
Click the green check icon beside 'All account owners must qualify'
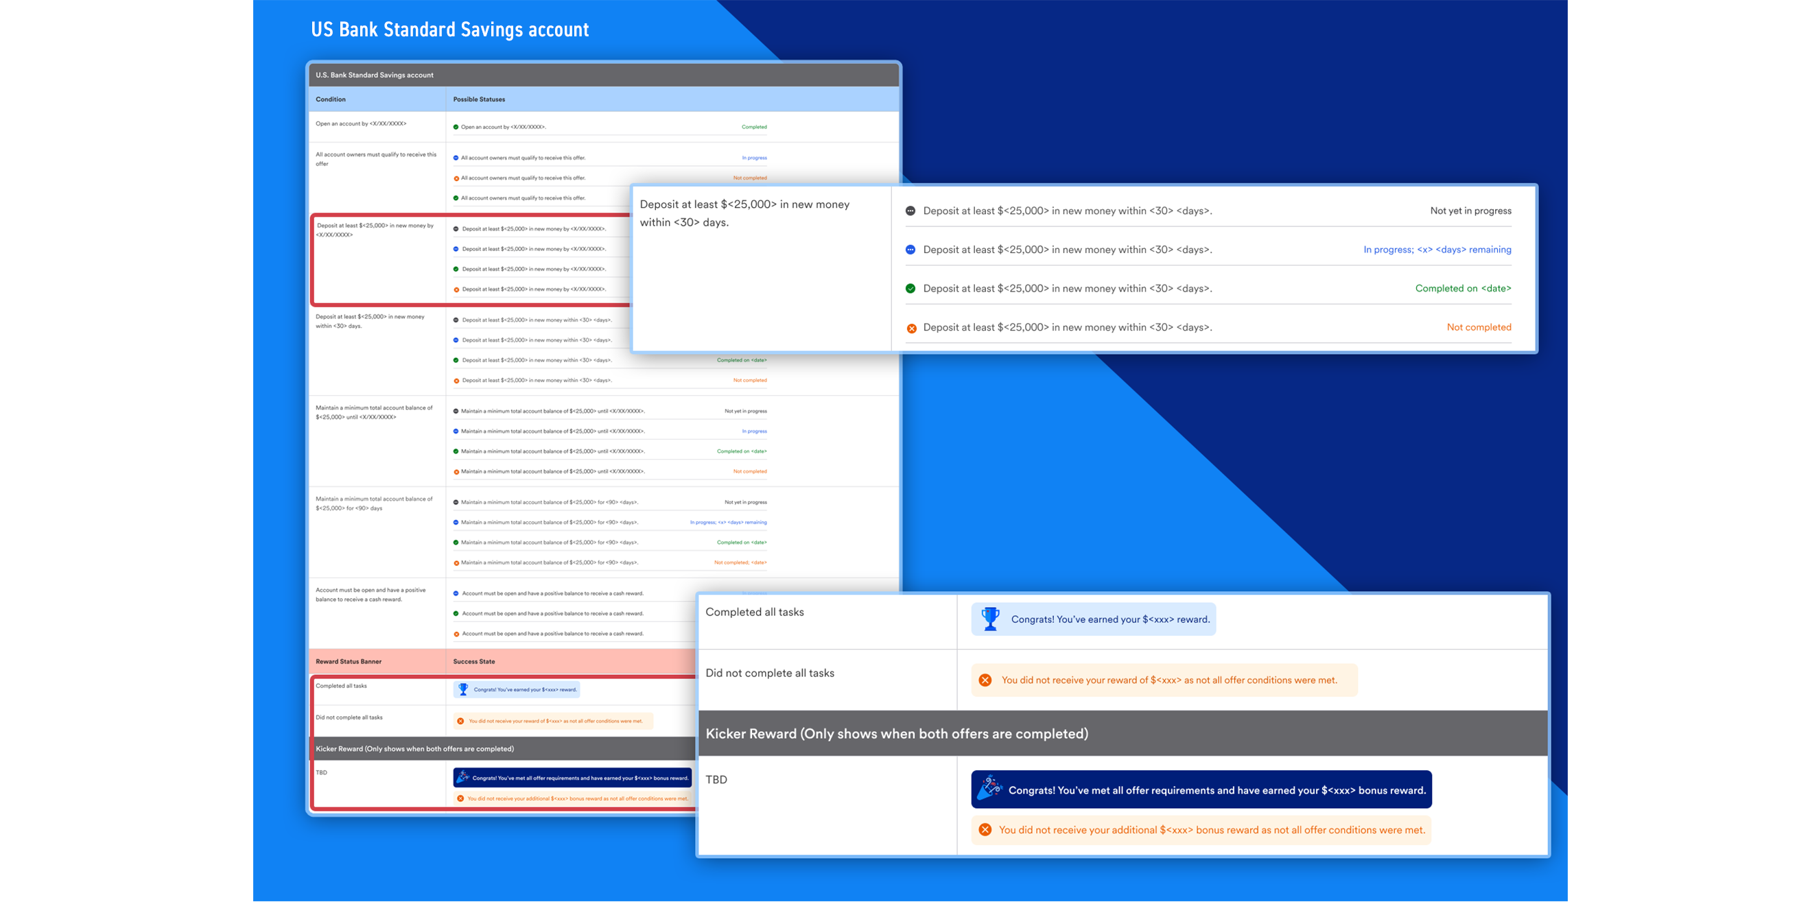(x=456, y=198)
